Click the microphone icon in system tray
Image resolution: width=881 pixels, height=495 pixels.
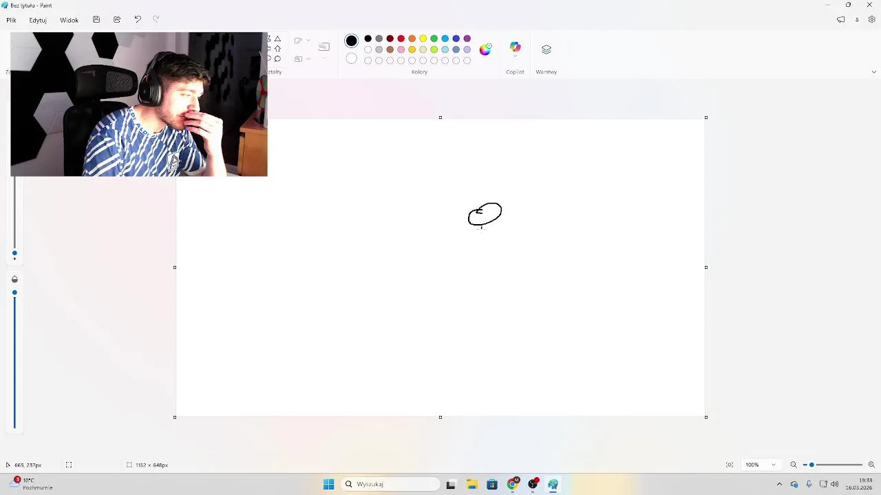[x=809, y=484]
